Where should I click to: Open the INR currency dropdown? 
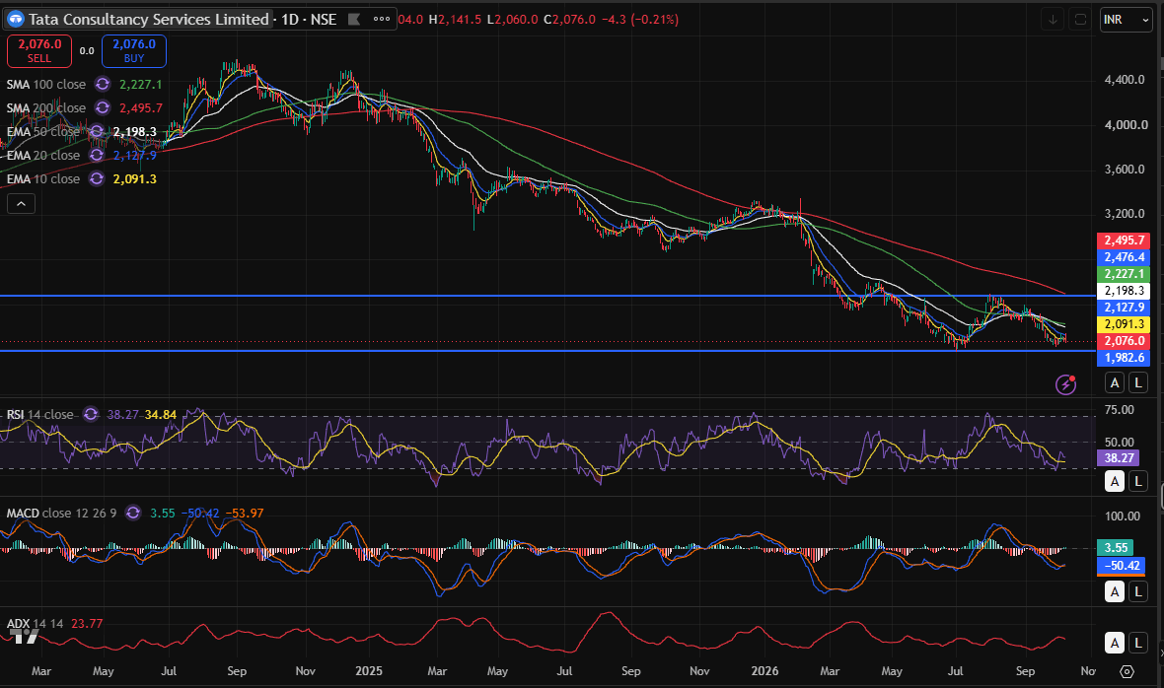tap(1126, 20)
